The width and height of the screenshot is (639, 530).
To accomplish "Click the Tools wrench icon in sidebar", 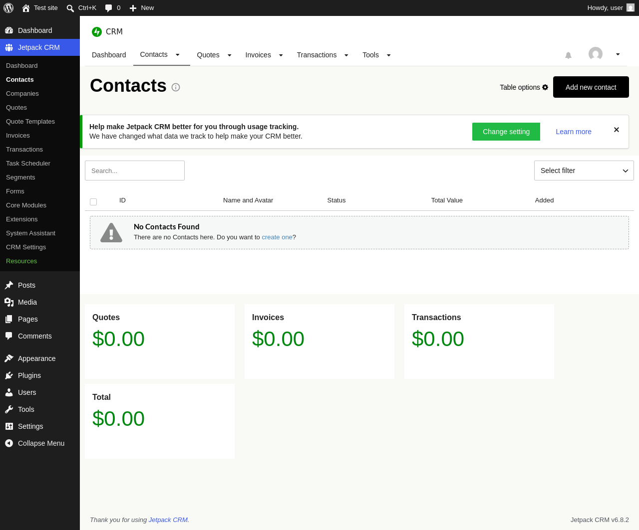I will click(x=9, y=409).
